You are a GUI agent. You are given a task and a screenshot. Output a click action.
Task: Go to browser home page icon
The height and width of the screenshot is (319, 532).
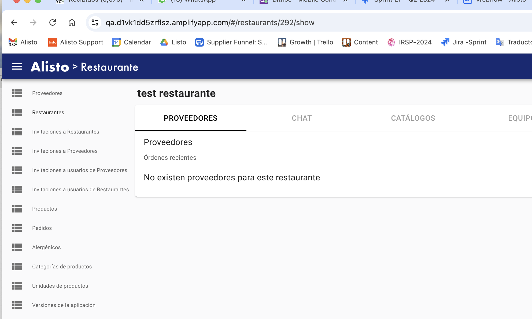[x=72, y=22]
